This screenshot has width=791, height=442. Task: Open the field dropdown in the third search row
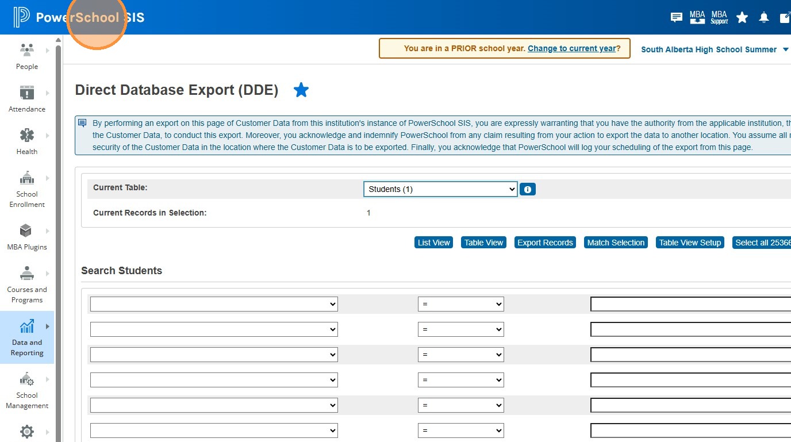point(214,355)
